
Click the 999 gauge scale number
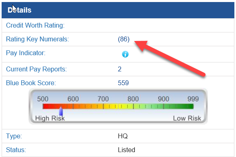193,99
